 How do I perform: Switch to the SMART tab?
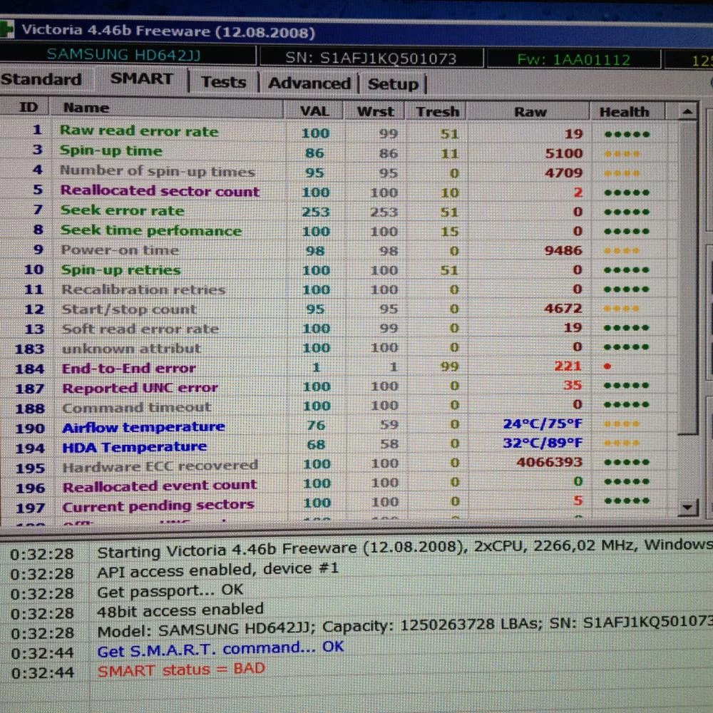point(141,78)
